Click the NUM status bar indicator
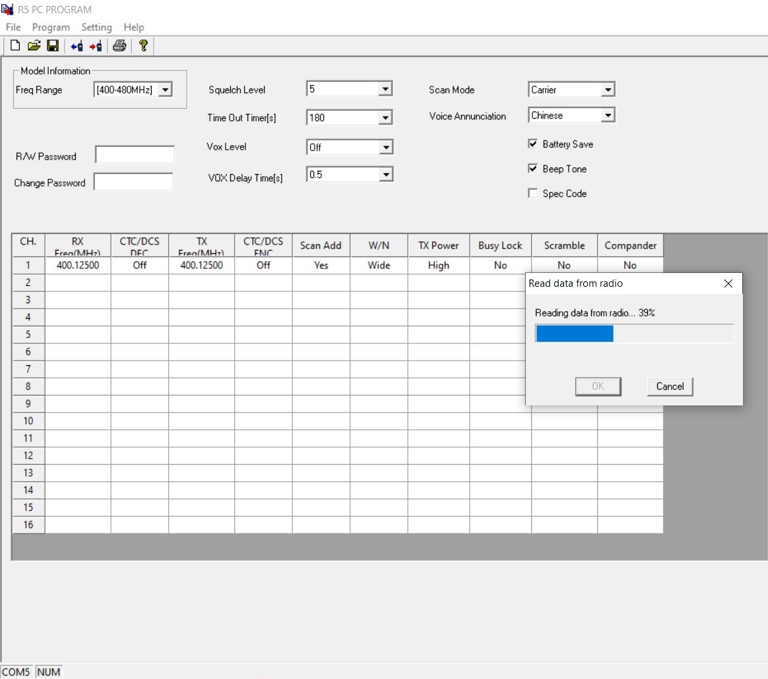768x679 pixels. [x=48, y=672]
